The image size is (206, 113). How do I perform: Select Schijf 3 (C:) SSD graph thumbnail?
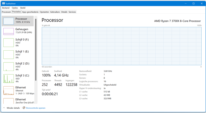click(x=8, y=79)
